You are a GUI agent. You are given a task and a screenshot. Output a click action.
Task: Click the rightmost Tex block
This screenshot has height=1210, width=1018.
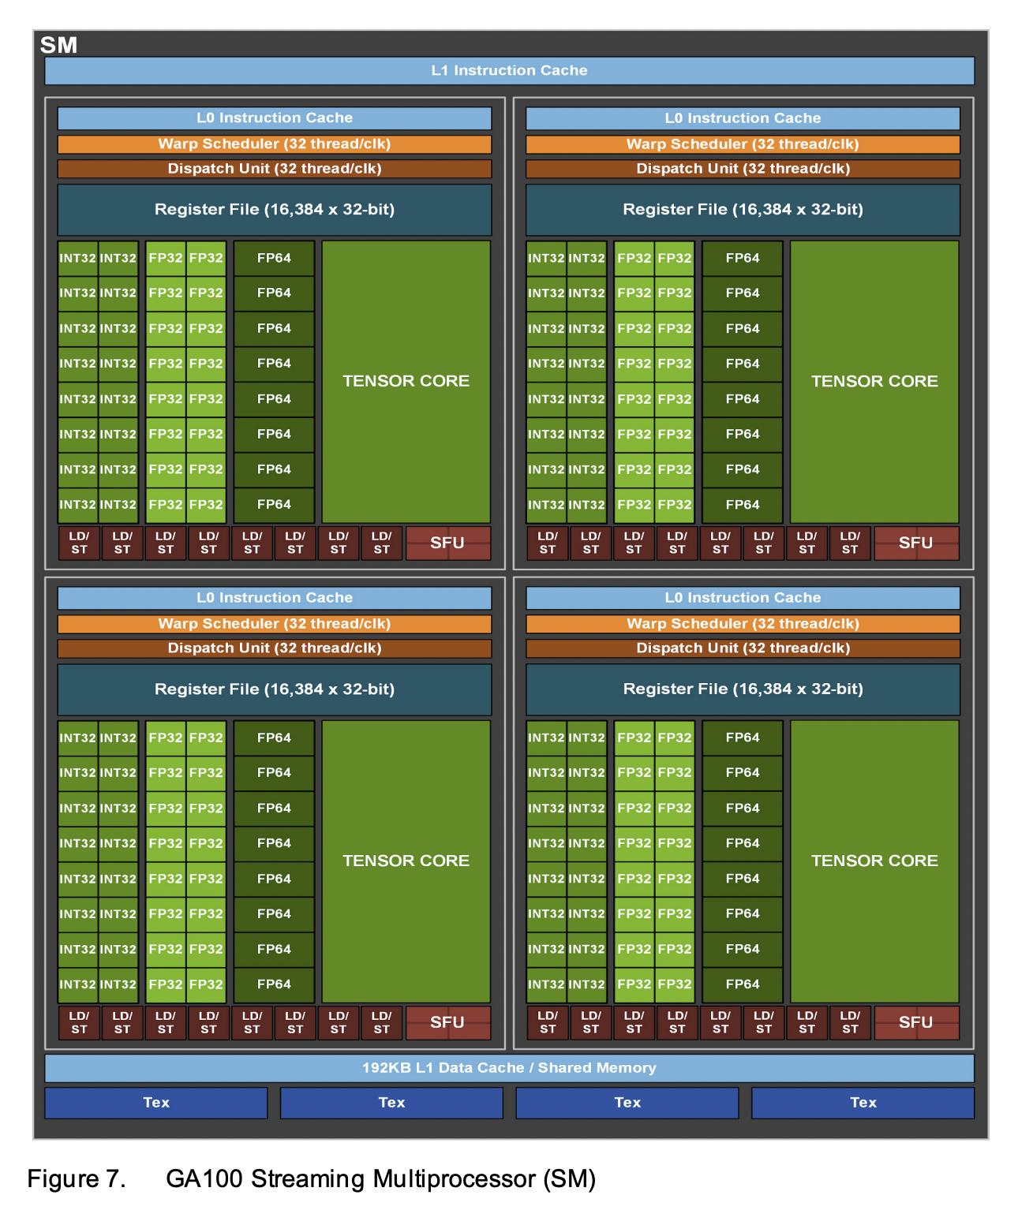[x=863, y=1103]
